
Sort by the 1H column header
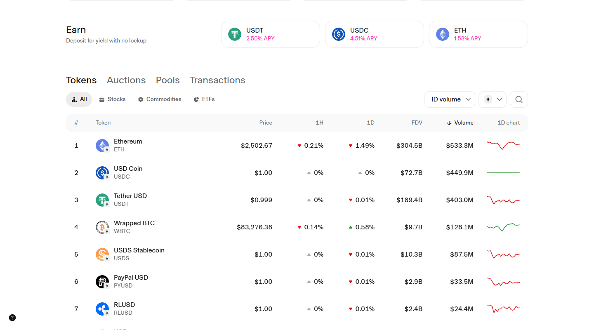[320, 123]
